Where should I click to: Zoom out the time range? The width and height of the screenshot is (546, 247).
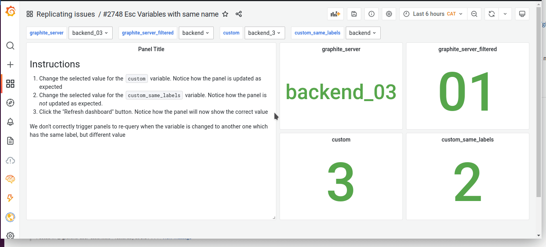point(474,13)
